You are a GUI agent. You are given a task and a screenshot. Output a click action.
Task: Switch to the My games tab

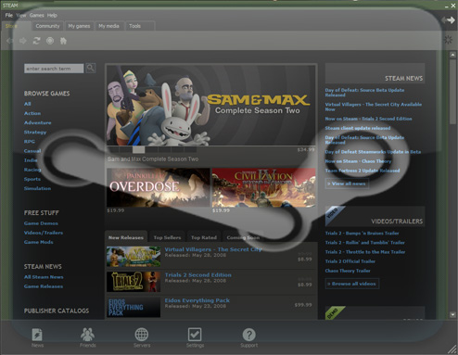(x=79, y=26)
